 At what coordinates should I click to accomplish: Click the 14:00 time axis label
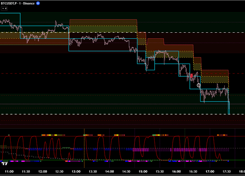[x=110, y=171]
